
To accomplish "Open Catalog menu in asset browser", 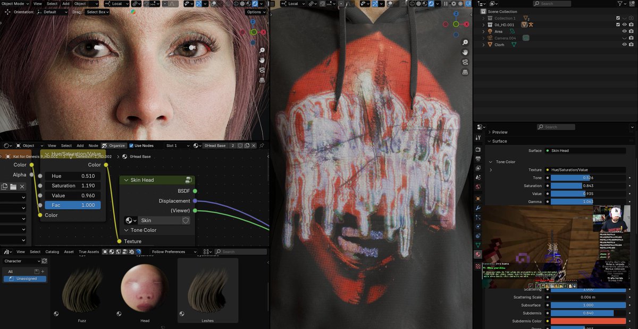I will (x=52, y=252).
